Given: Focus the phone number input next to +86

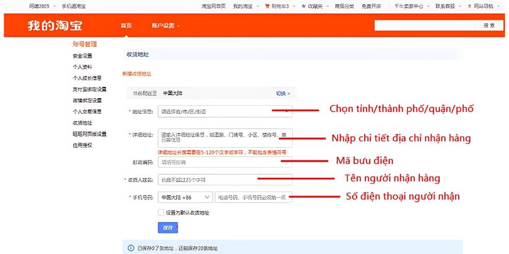Looking at the screenshot, I should [x=253, y=197].
